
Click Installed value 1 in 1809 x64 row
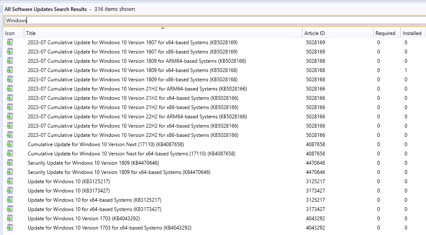click(x=406, y=70)
